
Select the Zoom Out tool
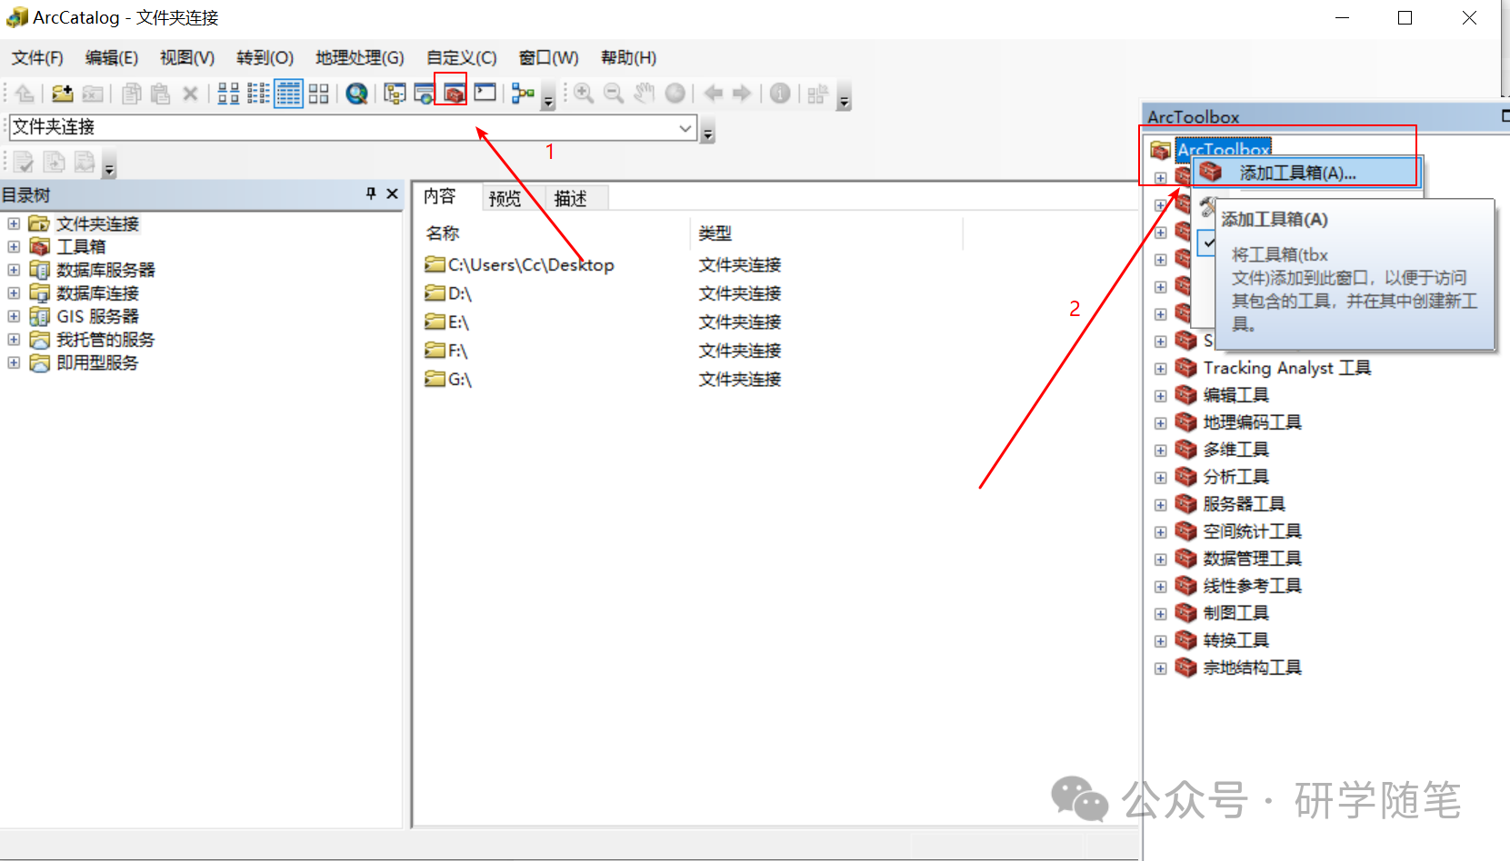pos(614,93)
